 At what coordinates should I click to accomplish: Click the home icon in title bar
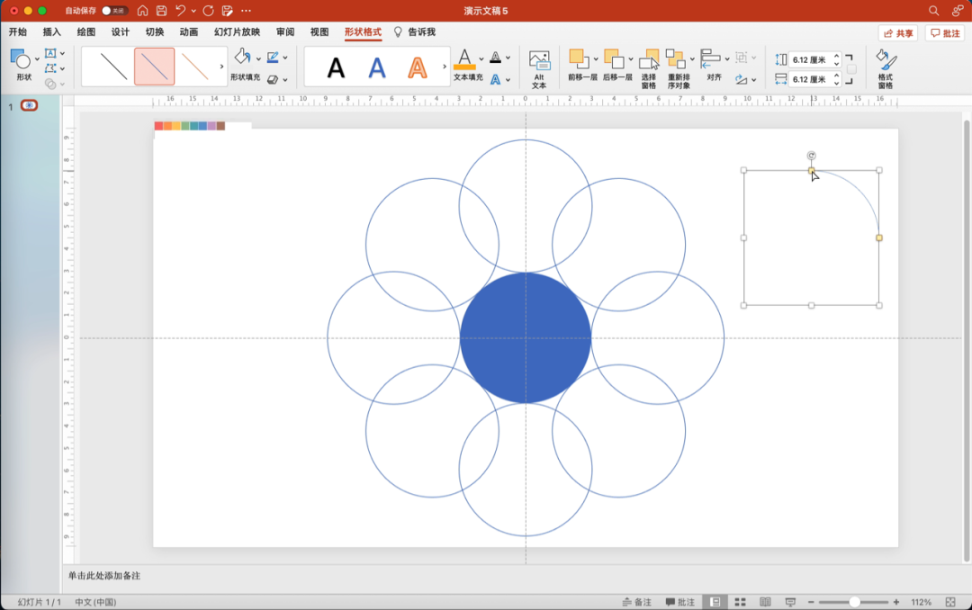click(x=142, y=11)
